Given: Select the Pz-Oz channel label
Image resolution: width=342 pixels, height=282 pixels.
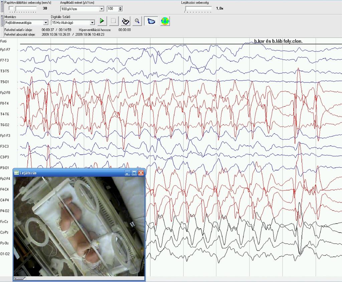Looking at the screenshot, I should pos(4,243).
